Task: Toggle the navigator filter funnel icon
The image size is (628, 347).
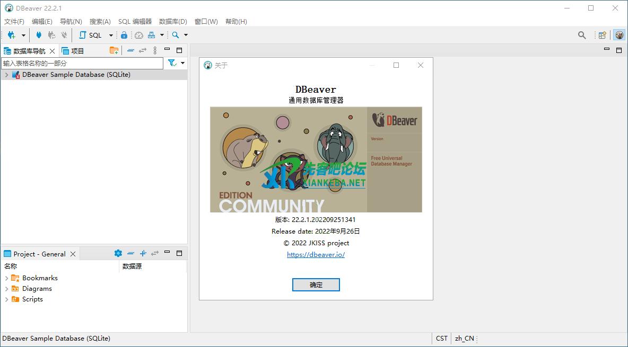Action: tap(172, 63)
